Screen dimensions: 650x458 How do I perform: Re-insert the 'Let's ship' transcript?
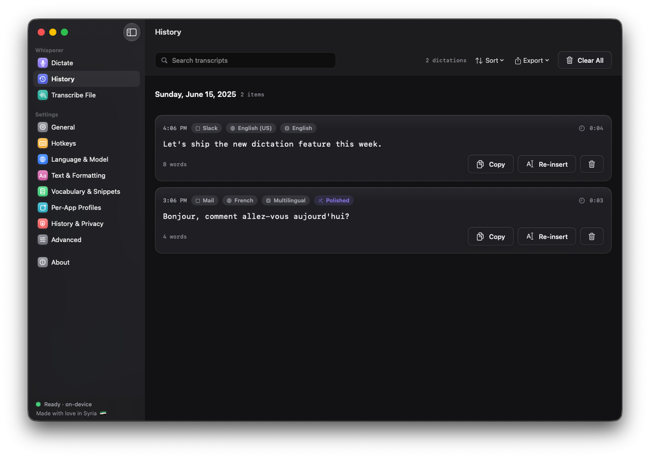pos(547,164)
